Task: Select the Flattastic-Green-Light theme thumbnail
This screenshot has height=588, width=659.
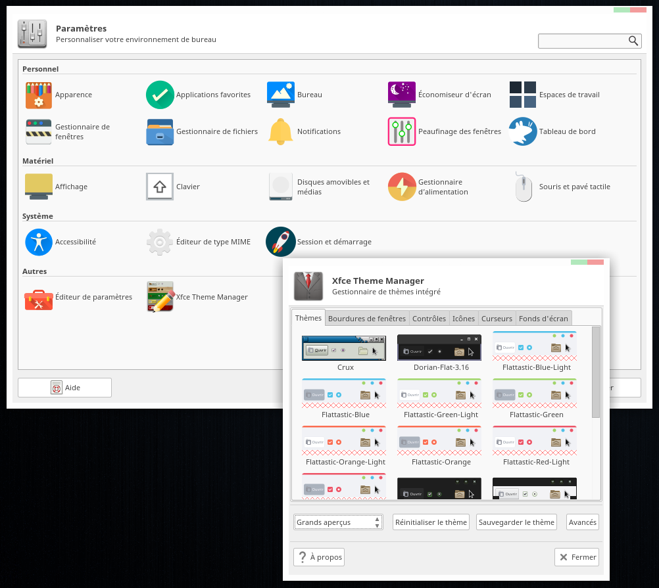Action: (439, 394)
